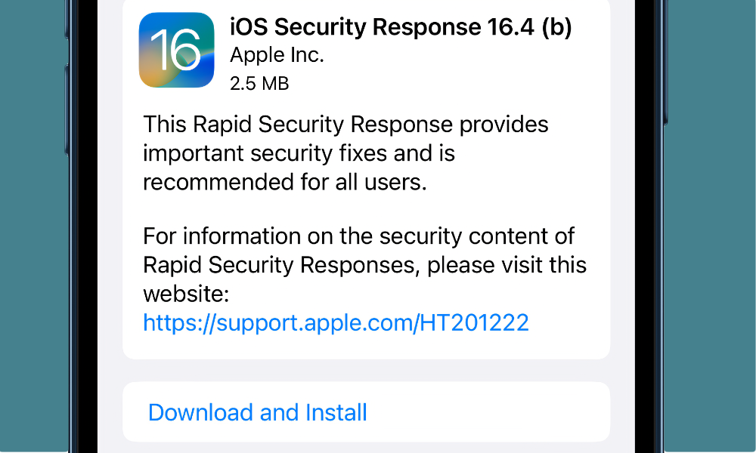Click the 2.5 MB file size label

(259, 83)
